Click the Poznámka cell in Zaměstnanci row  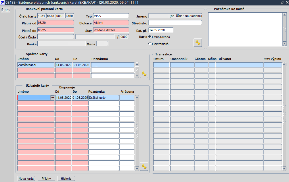[x=113, y=65]
